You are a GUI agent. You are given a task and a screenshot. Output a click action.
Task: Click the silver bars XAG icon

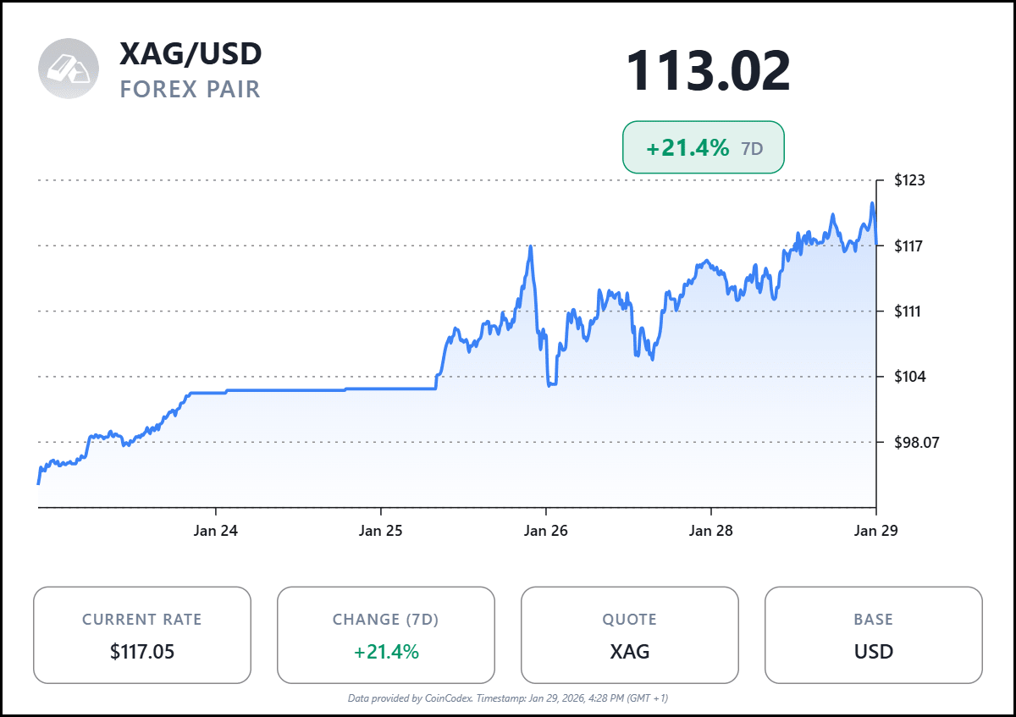[69, 69]
